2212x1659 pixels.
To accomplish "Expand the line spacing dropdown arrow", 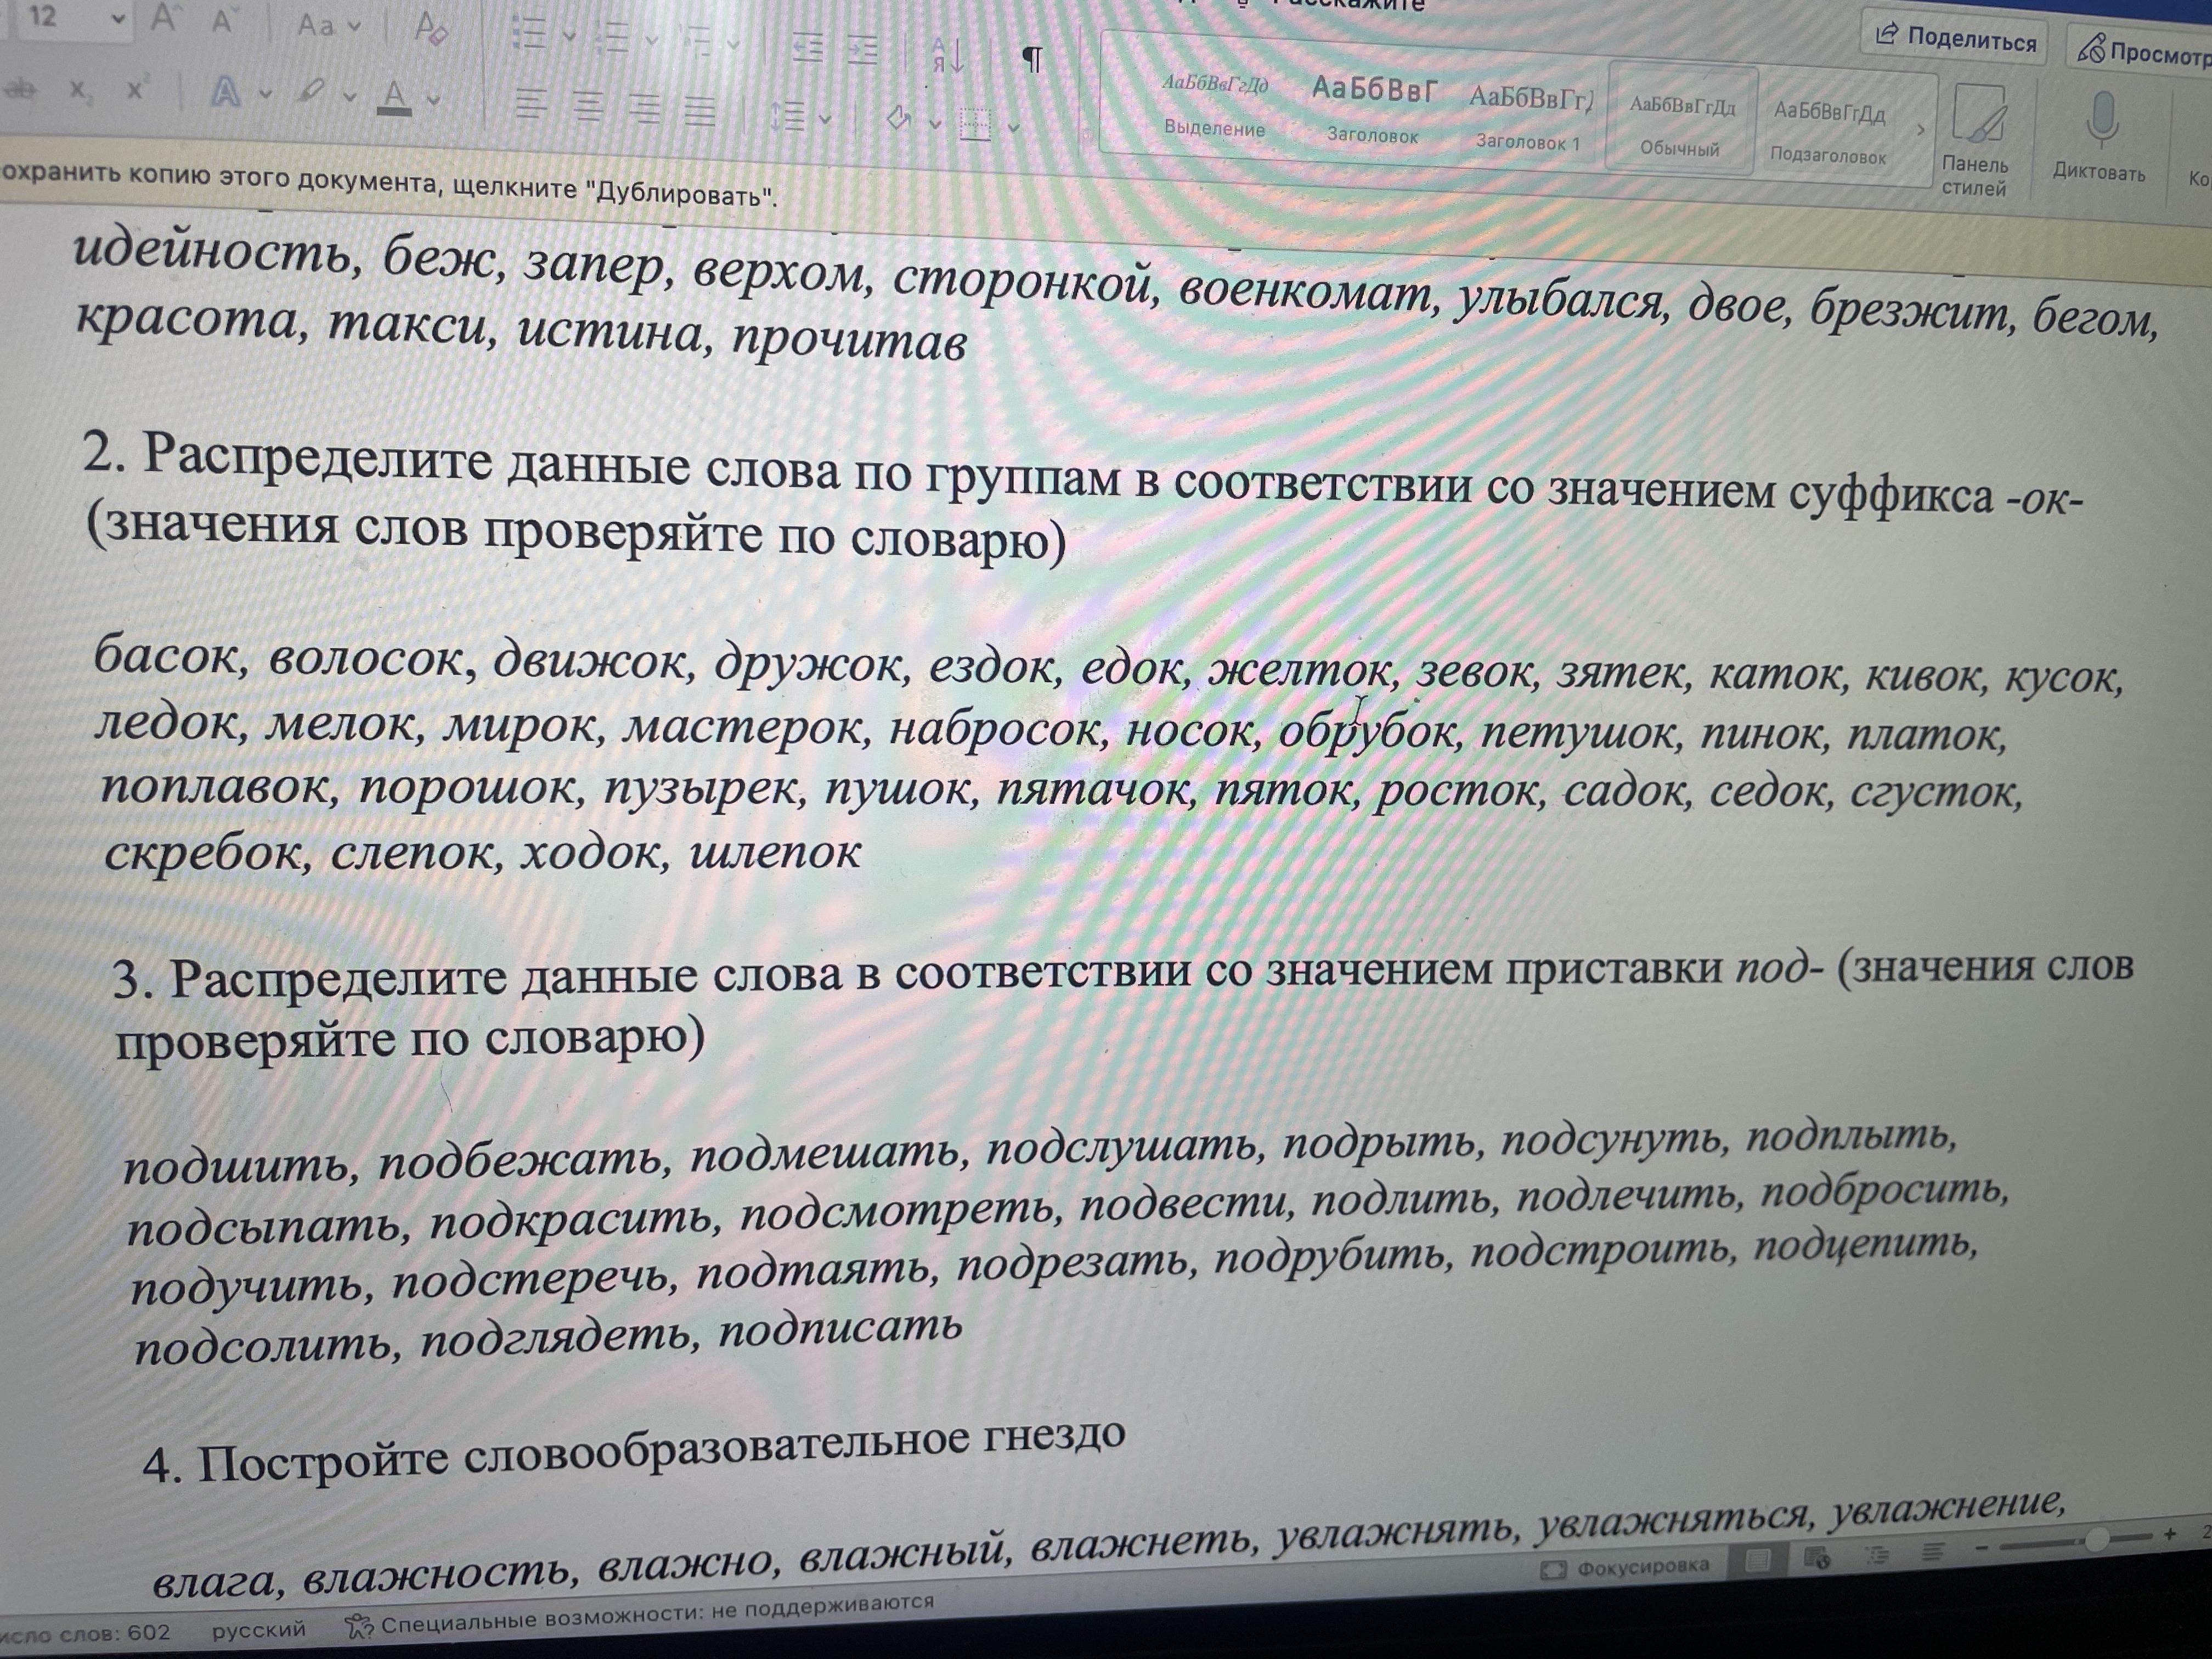I will tap(826, 119).
